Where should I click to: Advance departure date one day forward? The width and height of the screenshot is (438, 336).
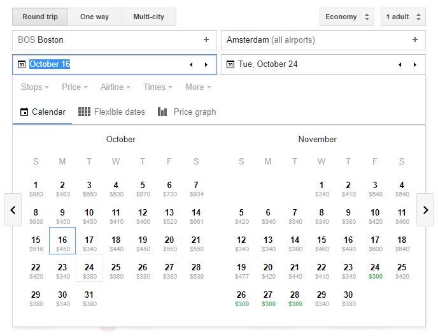point(206,64)
